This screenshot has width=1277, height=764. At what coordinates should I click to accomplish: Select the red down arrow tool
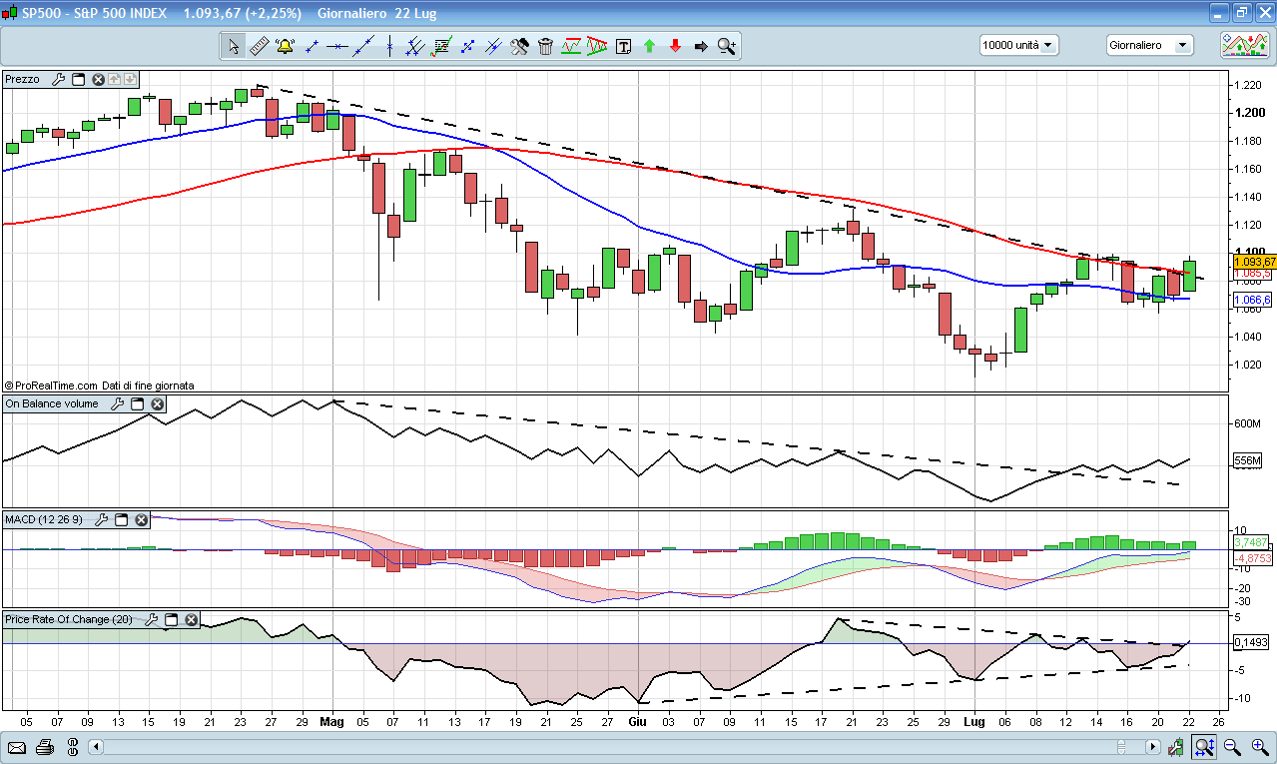[675, 46]
